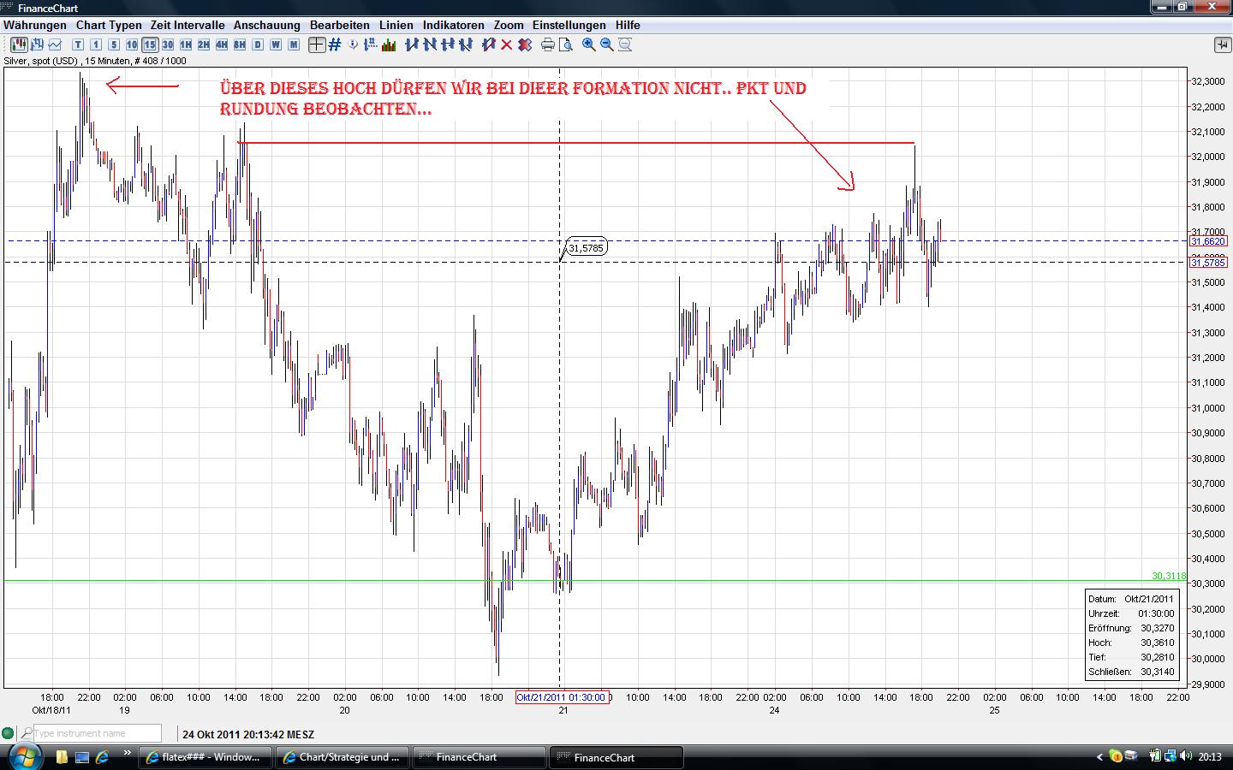
Task: Click the edit line icon
Action: pos(489,44)
